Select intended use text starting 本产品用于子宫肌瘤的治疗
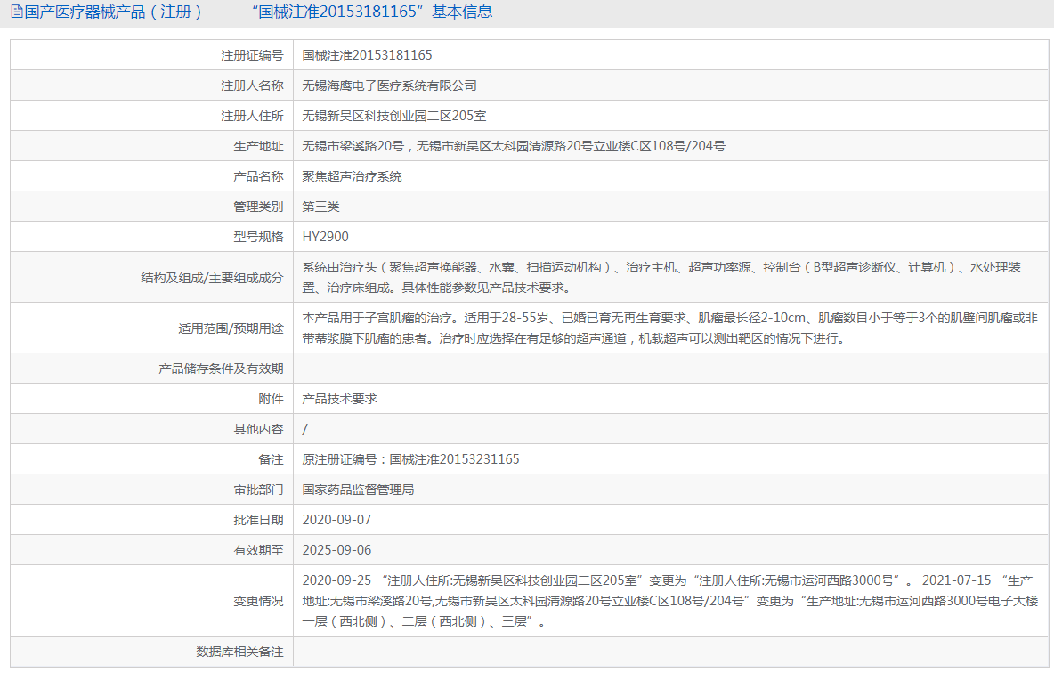 [669, 328]
